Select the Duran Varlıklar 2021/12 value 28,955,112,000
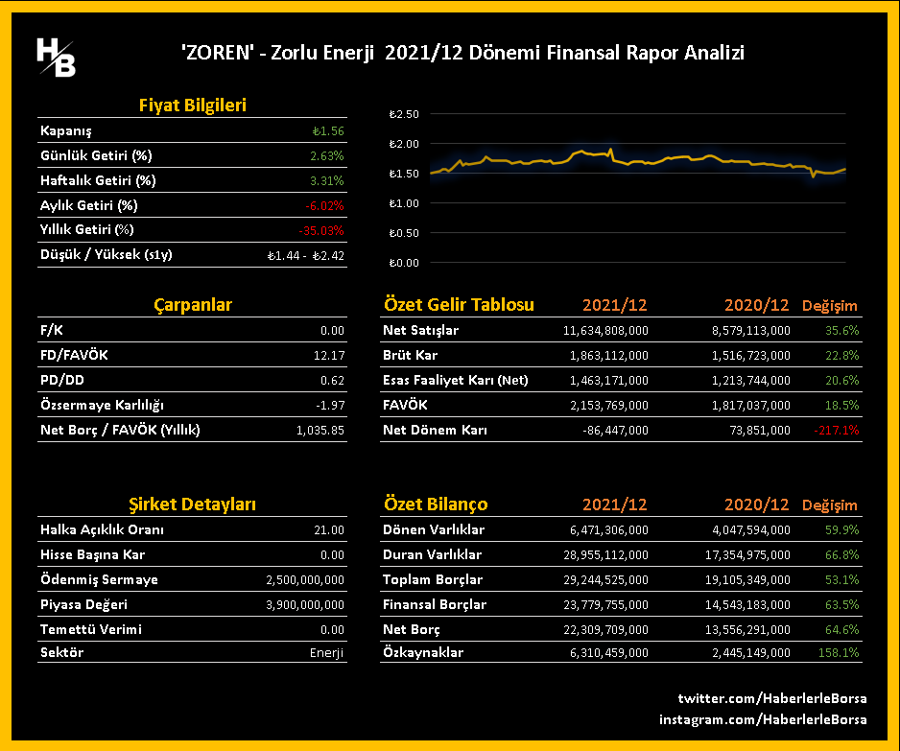This screenshot has height=751, width=900. coord(605,555)
